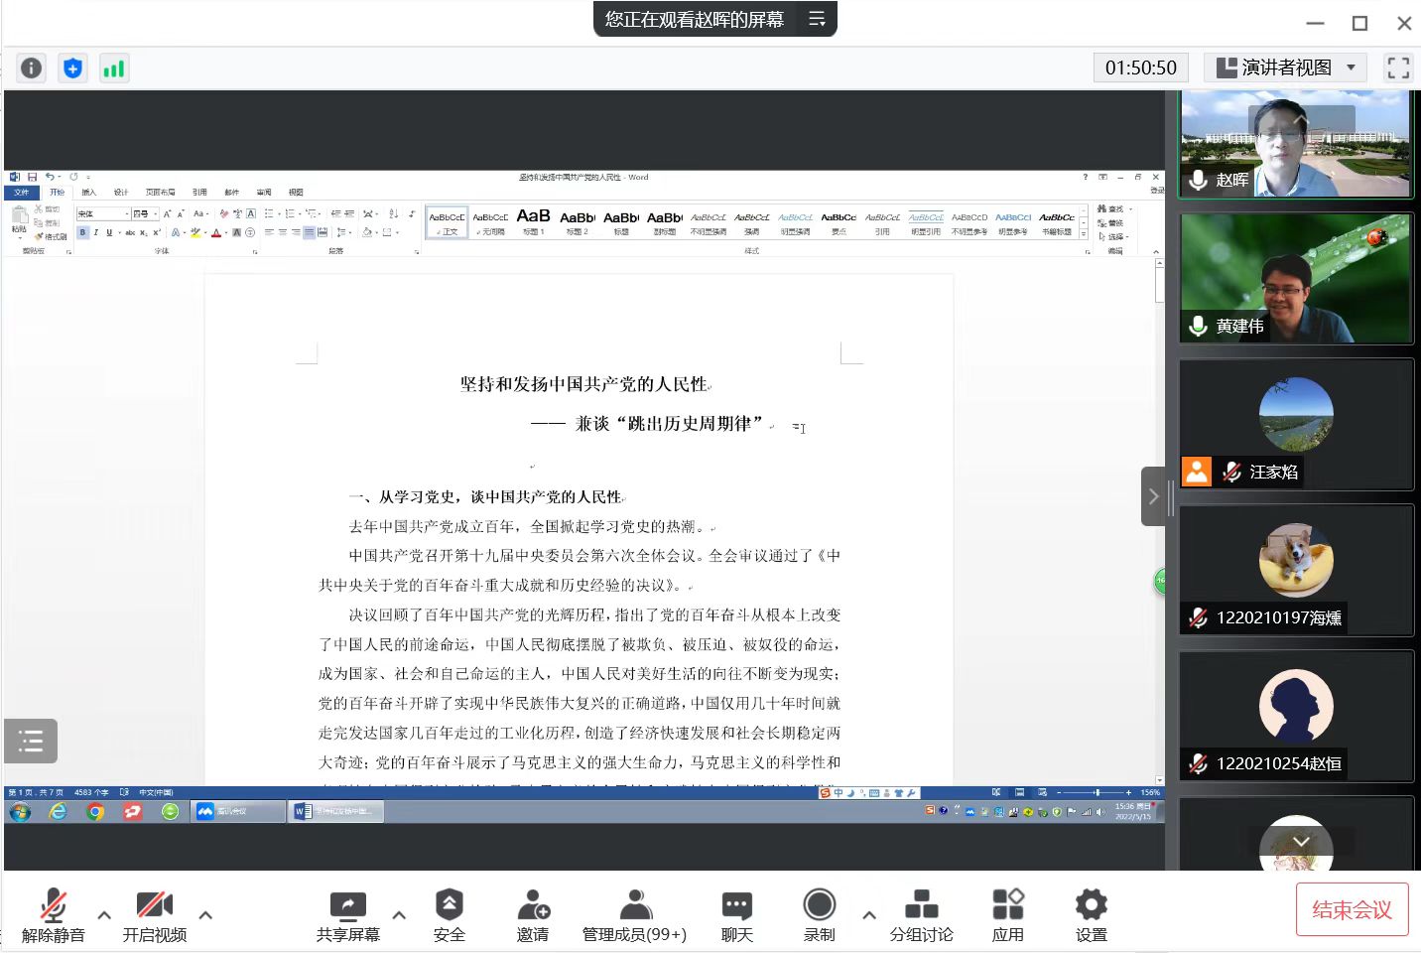Open the Security menu icon
This screenshot has height=953, width=1421.
click(x=449, y=914)
